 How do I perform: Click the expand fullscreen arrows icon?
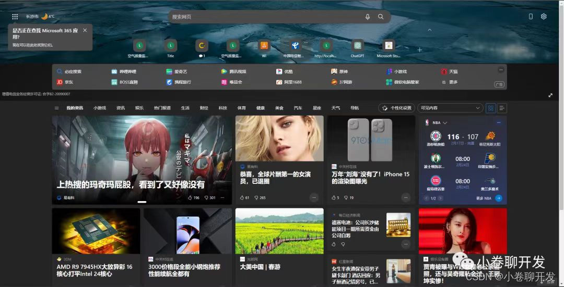point(550,95)
